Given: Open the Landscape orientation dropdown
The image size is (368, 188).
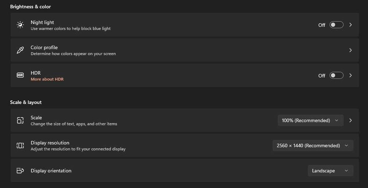Looking at the screenshot, I should [330, 171].
